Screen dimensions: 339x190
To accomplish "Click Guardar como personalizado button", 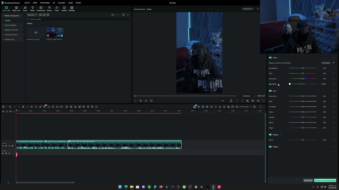I will 325,180.
